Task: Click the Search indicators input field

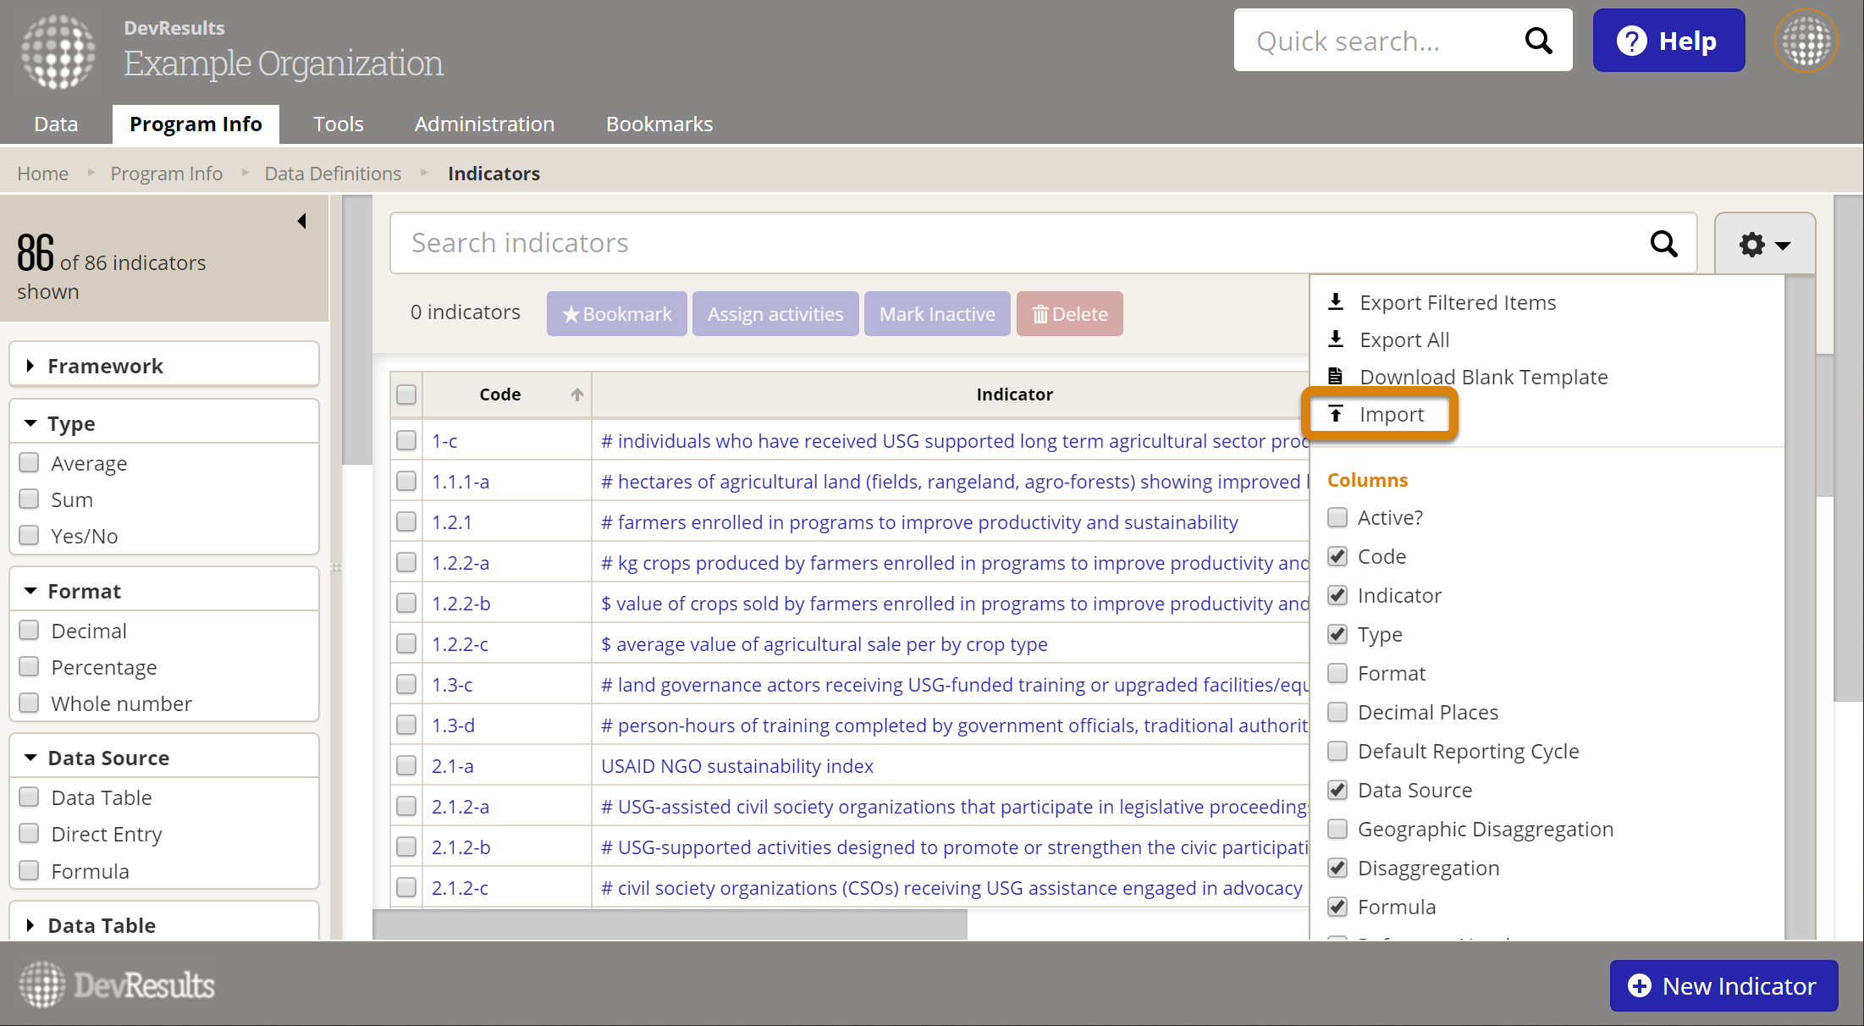Action: point(1016,244)
